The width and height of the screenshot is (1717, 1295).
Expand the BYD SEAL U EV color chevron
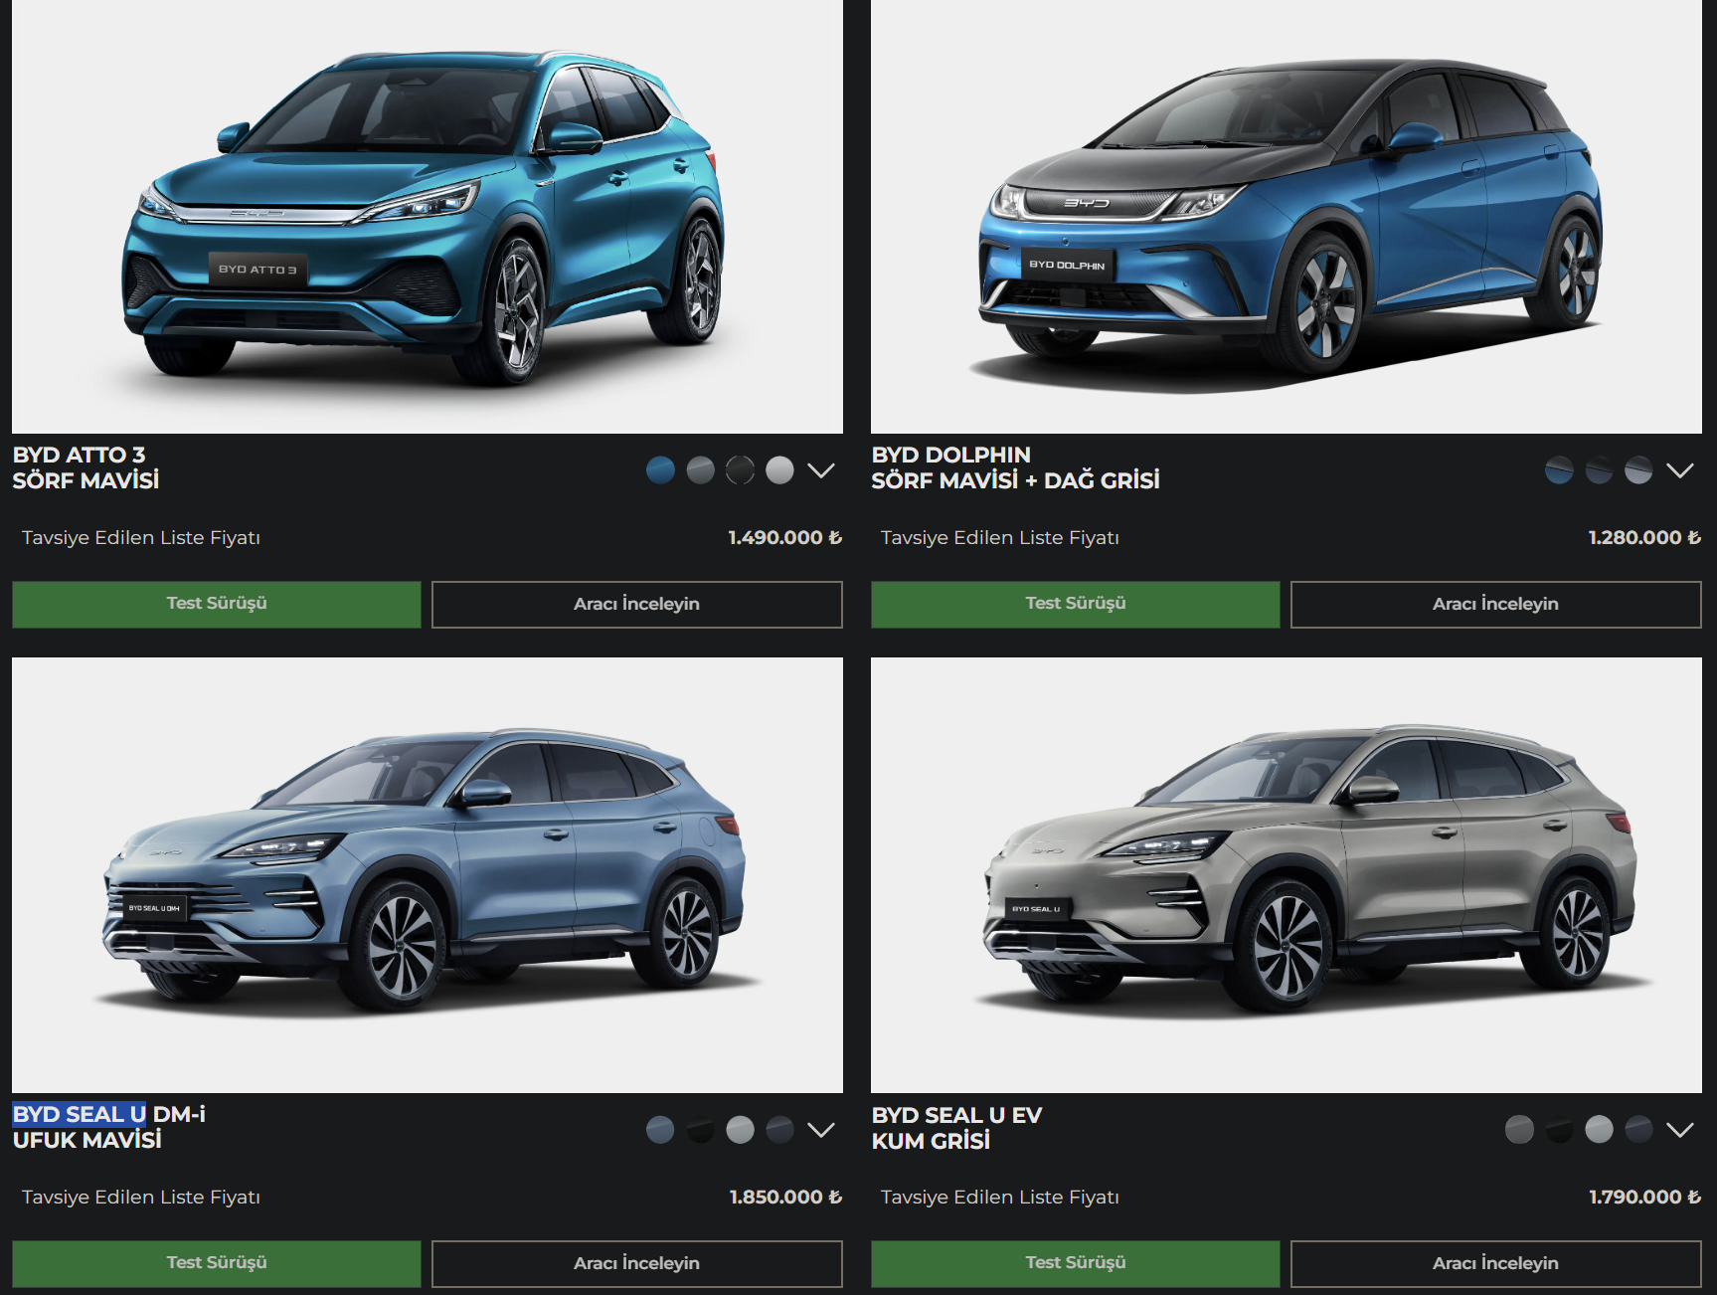pos(1680,1130)
